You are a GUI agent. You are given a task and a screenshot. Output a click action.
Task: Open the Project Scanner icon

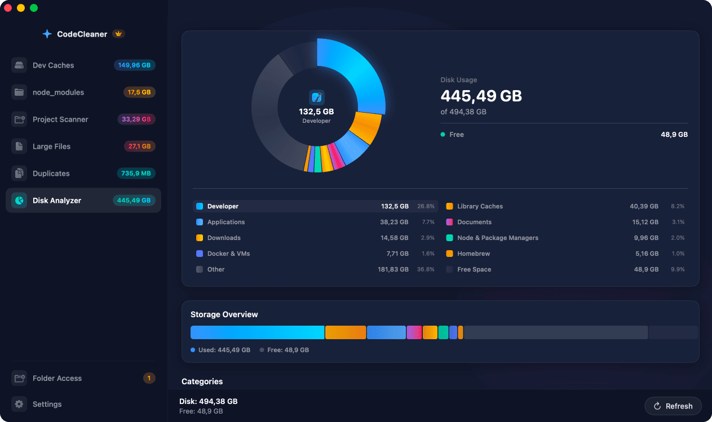tap(19, 119)
